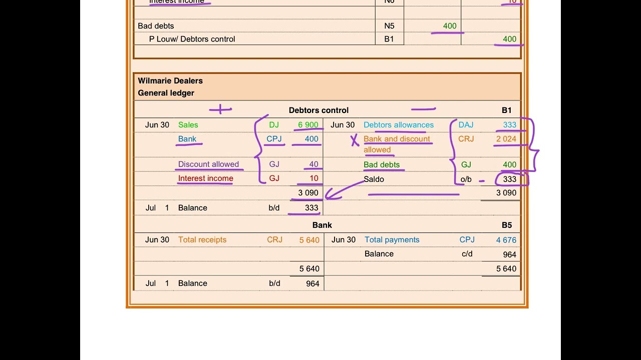This screenshot has height=360, width=641.
Task: Click the 333 balance brought down amount
Action: tap(311, 207)
